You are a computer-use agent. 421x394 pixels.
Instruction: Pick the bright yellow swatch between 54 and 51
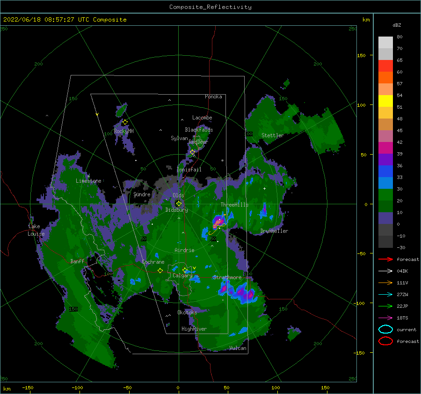coord(385,101)
